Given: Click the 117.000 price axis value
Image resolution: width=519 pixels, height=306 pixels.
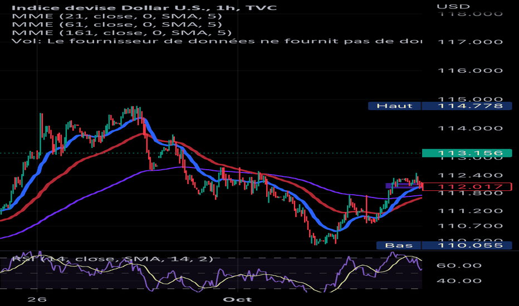Looking at the screenshot, I should [471, 42].
